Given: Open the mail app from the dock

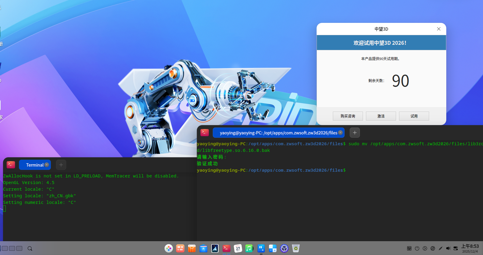Looking at the screenshot, I should point(215,248).
